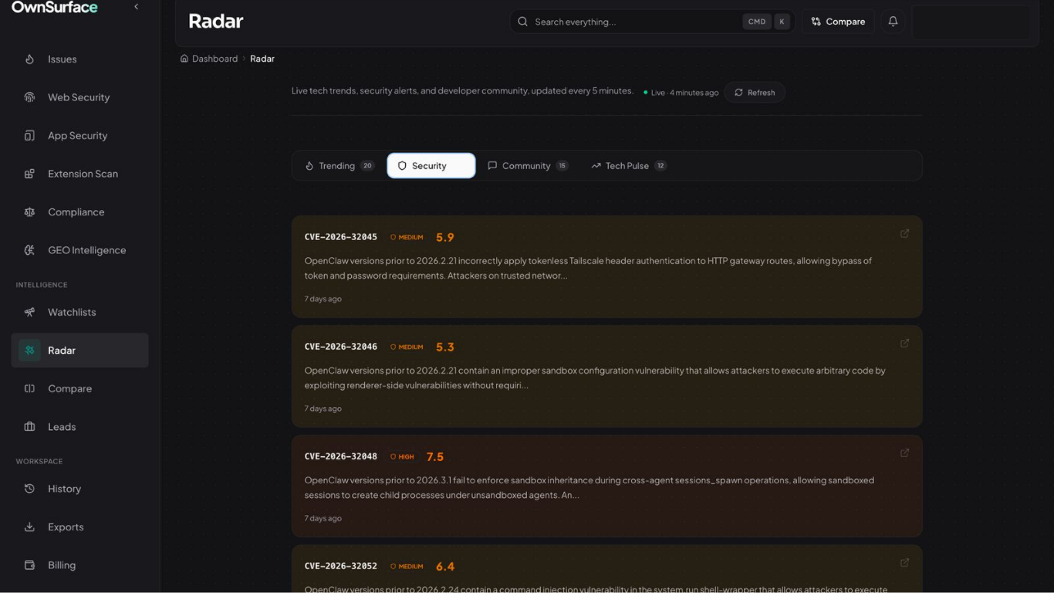Image resolution: width=1054 pixels, height=593 pixels.
Task: Open external link for CVE-2026-32052
Action: [x=904, y=562]
